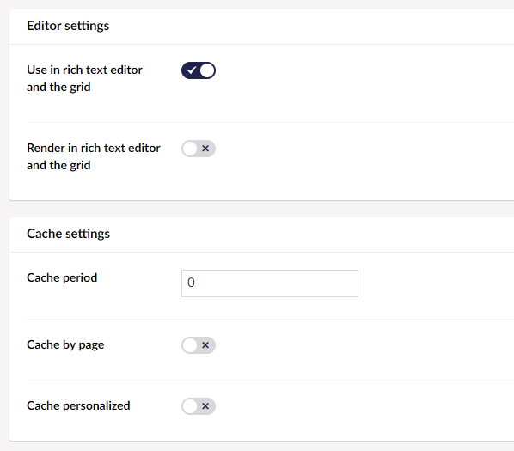
Task: Click the Cache personalized label
Action: coord(78,405)
